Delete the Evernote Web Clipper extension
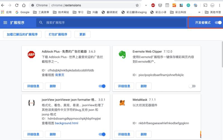Viewport: 223px width, 140px height. point(144,86)
